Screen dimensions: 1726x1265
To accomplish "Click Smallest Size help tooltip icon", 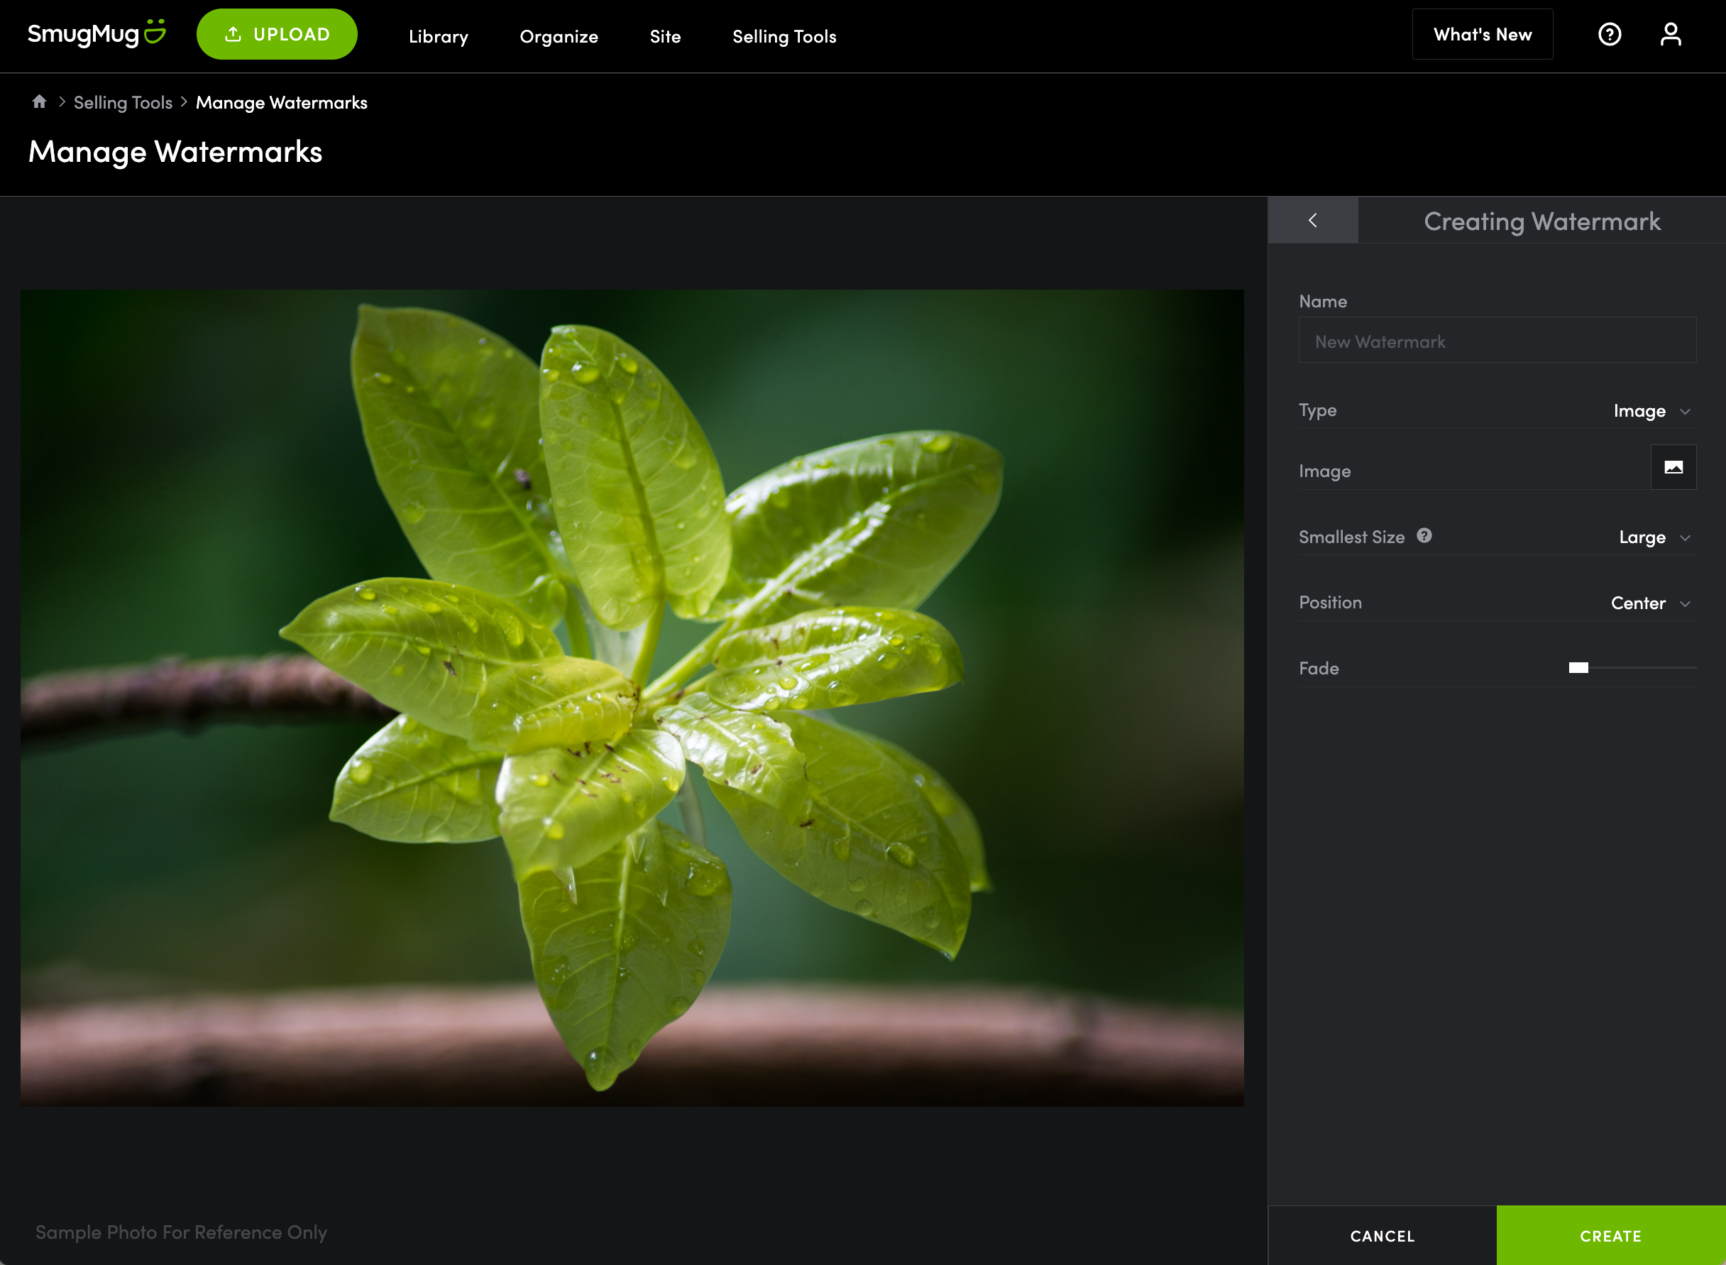I will pos(1424,536).
